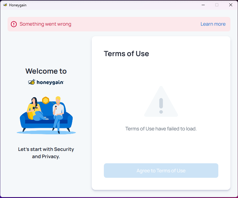Click Agree to Terms of Use button

click(x=161, y=171)
